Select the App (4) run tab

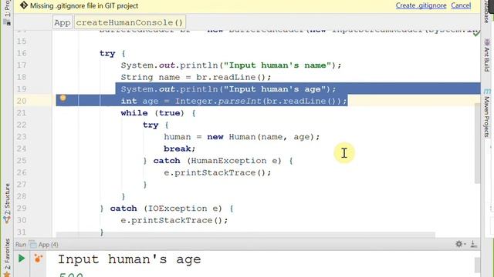(44, 245)
